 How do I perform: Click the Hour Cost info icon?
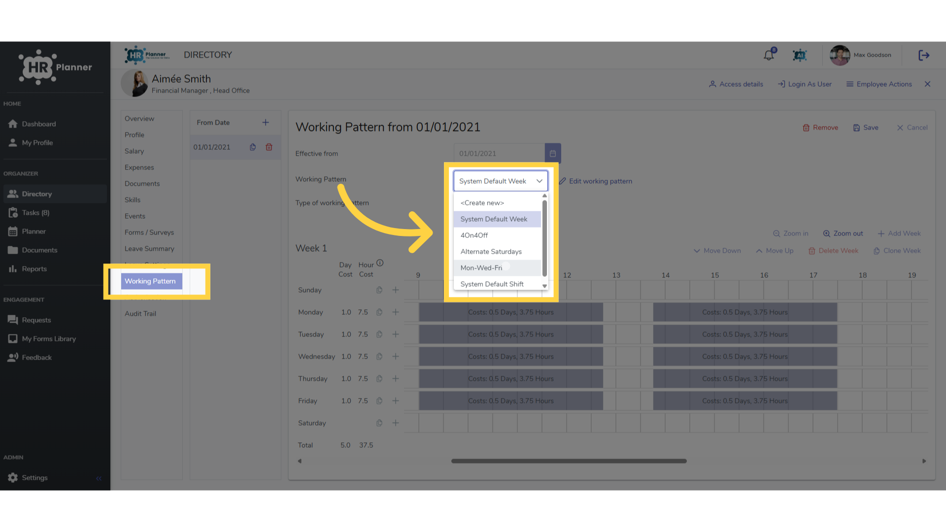pyautogui.click(x=380, y=263)
